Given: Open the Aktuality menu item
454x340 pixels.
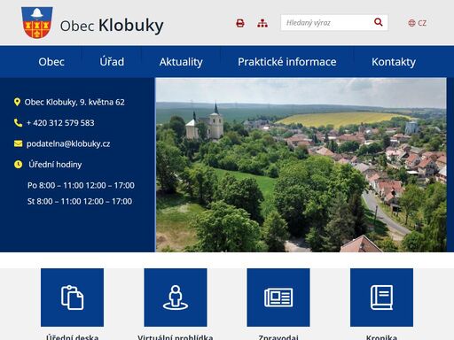Looking at the screenshot, I should 181,62.
